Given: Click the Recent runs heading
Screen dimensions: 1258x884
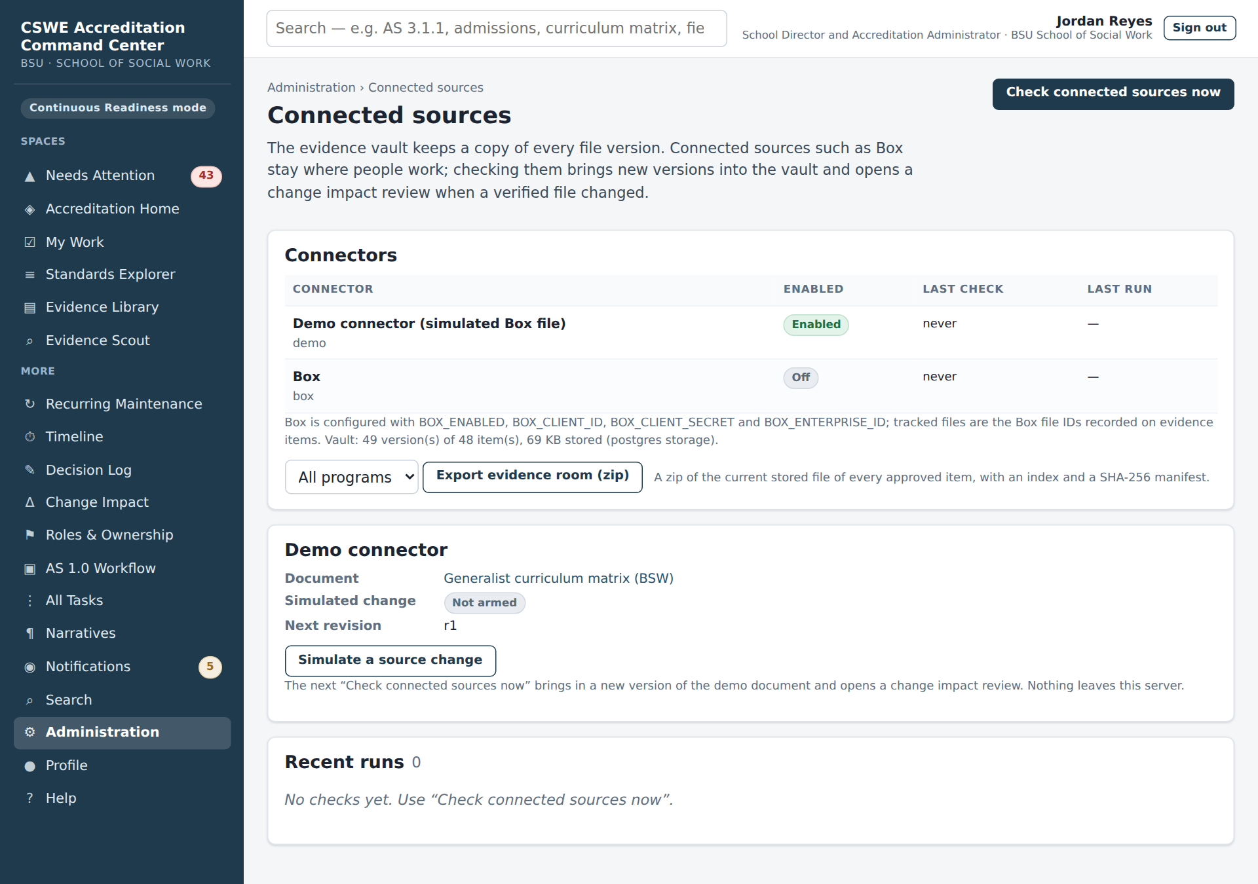Looking at the screenshot, I should [x=345, y=762].
